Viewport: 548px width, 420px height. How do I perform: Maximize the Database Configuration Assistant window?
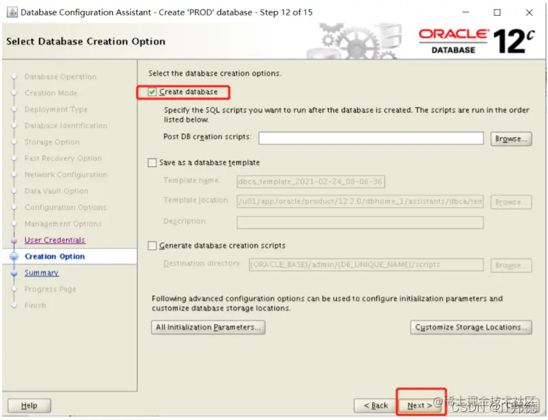497,12
